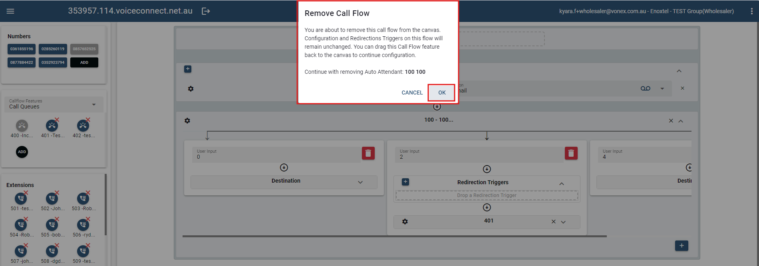Image resolution: width=759 pixels, height=266 pixels.
Task: Open the vertical three-dot options menu
Action: pos(751,11)
